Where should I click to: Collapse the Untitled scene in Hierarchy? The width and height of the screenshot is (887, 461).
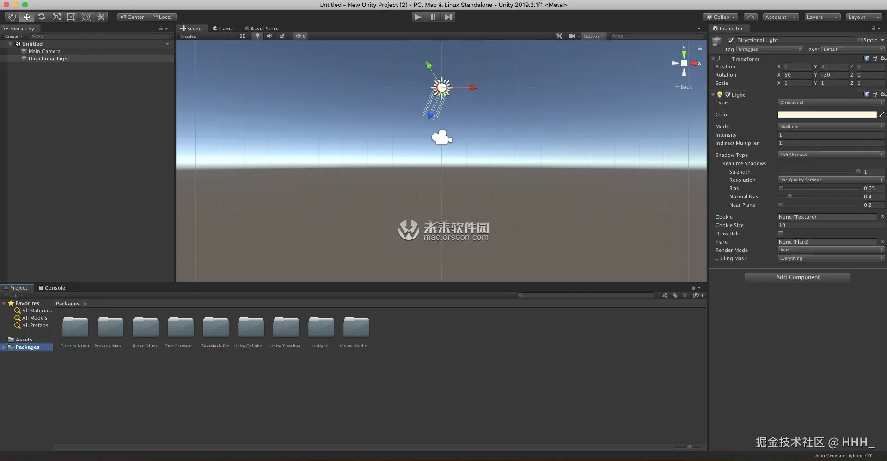point(10,44)
